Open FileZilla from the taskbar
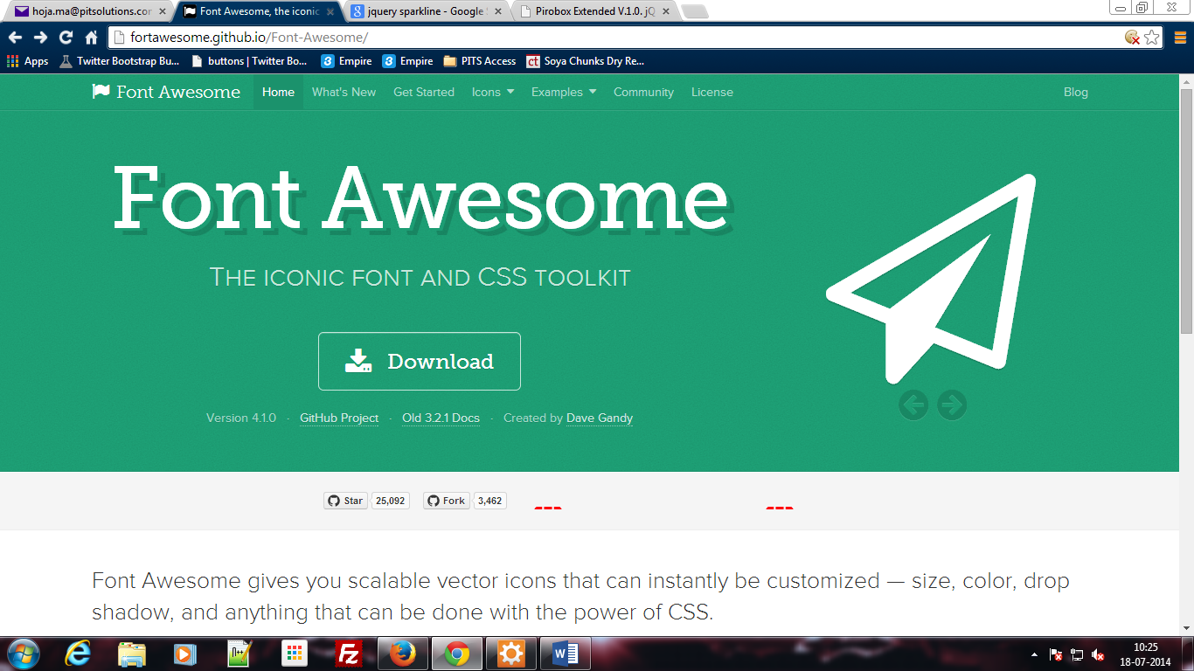This screenshot has width=1194, height=671. click(x=349, y=654)
